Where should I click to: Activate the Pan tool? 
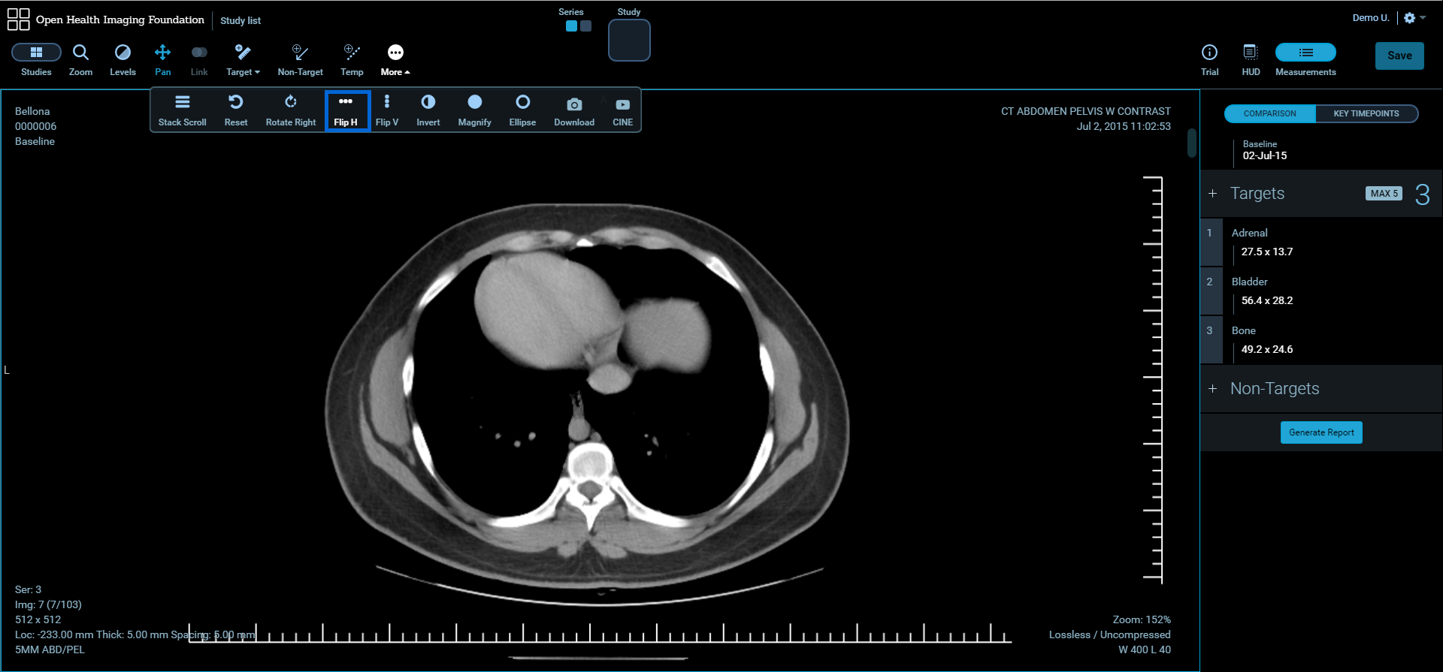pyautogui.click(x=162, y=59)
